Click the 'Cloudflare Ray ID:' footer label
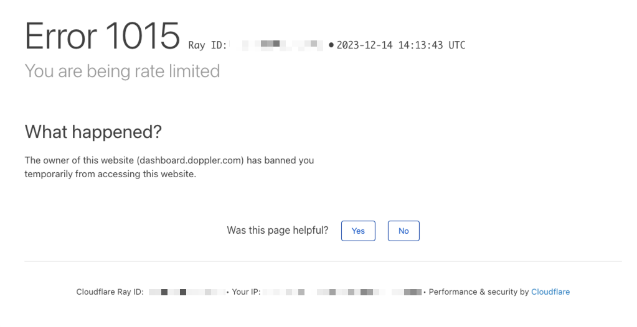 point(110,292)
